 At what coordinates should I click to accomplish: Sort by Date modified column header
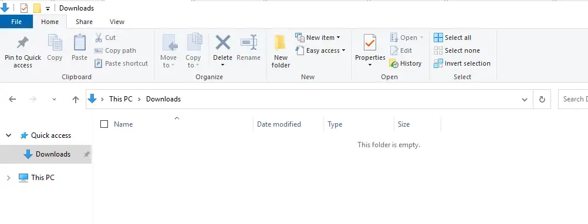coord(279,124)
